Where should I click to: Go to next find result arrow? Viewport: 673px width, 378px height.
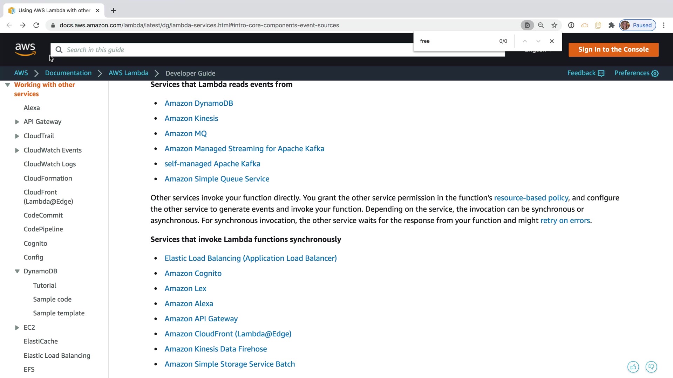click(x=538, y=41)
